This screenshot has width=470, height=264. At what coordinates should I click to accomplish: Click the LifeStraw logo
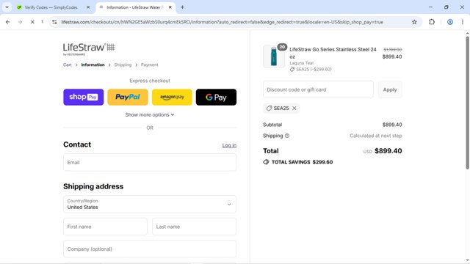(x=89, y=49)
